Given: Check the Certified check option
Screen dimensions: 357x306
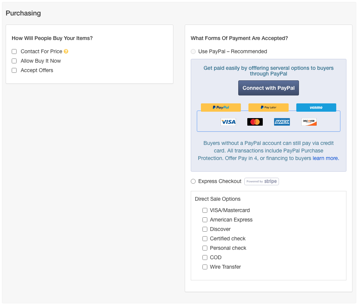Looking at the screenshot, I should point(205,238).
